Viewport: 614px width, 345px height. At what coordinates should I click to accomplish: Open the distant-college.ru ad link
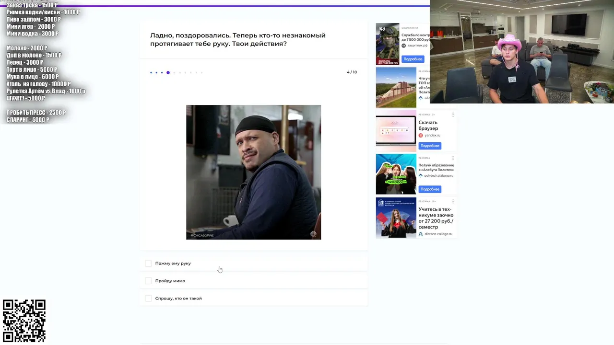(x=438, y=234)
